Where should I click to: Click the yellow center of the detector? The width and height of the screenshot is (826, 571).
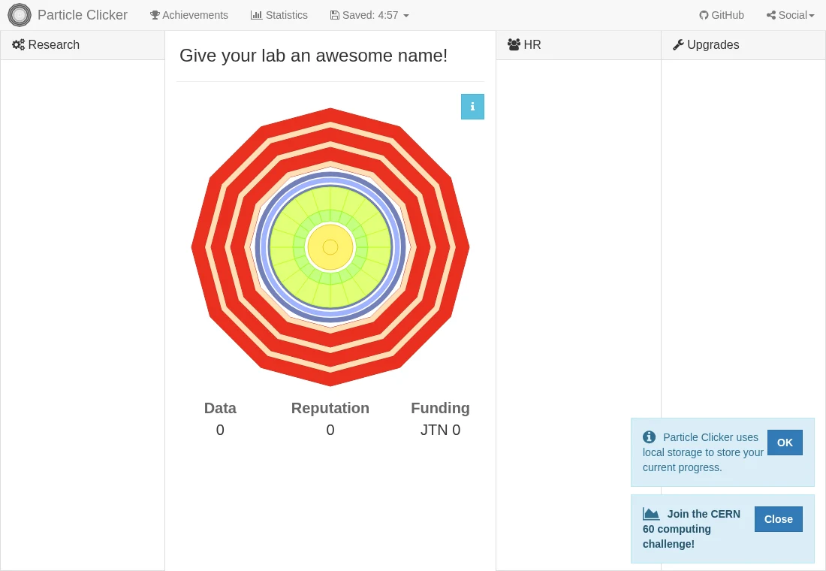coord(330,246)
